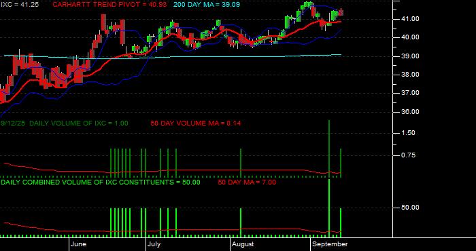Select the September marker on the time axis
476x251 pixels.
tap(330, 244)
